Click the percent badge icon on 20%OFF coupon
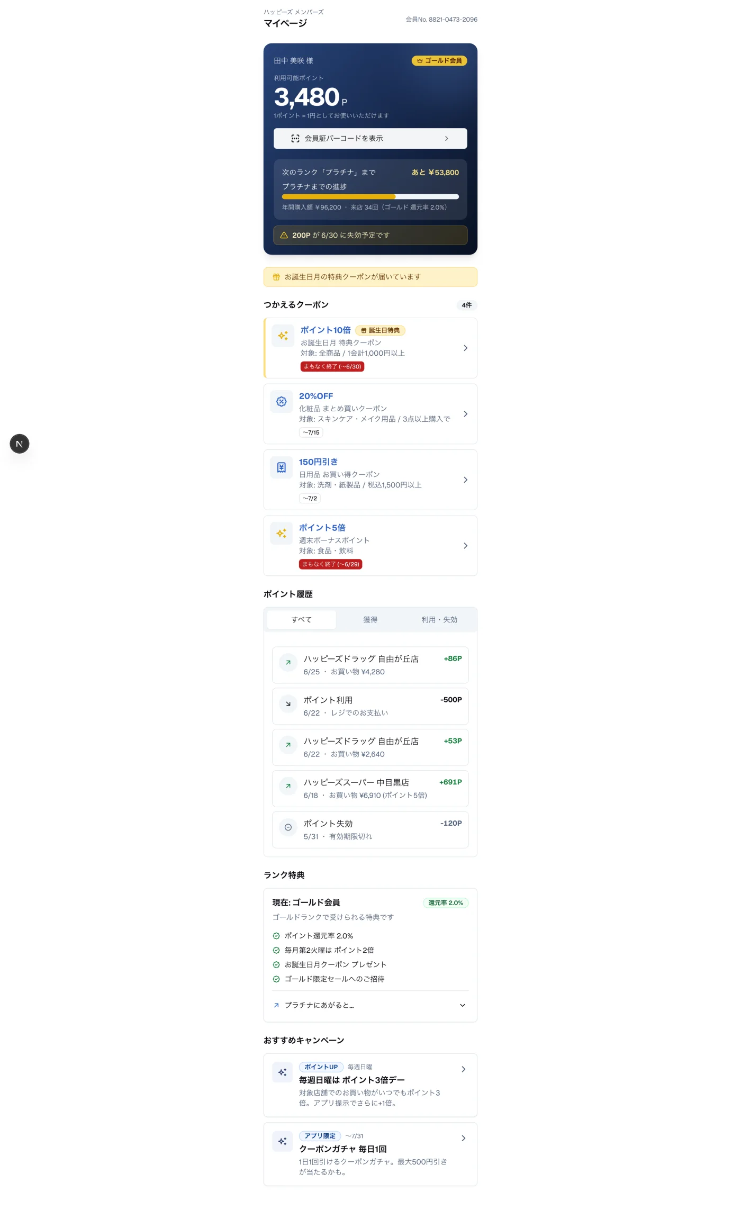The width and height of the screenshot is (741, 1219). coord(282,402)
